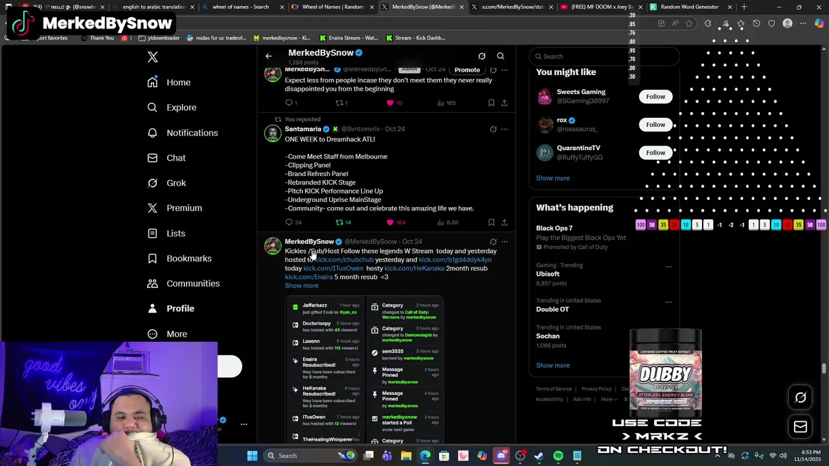Go to Home in the sidebar

coord(168,82)
